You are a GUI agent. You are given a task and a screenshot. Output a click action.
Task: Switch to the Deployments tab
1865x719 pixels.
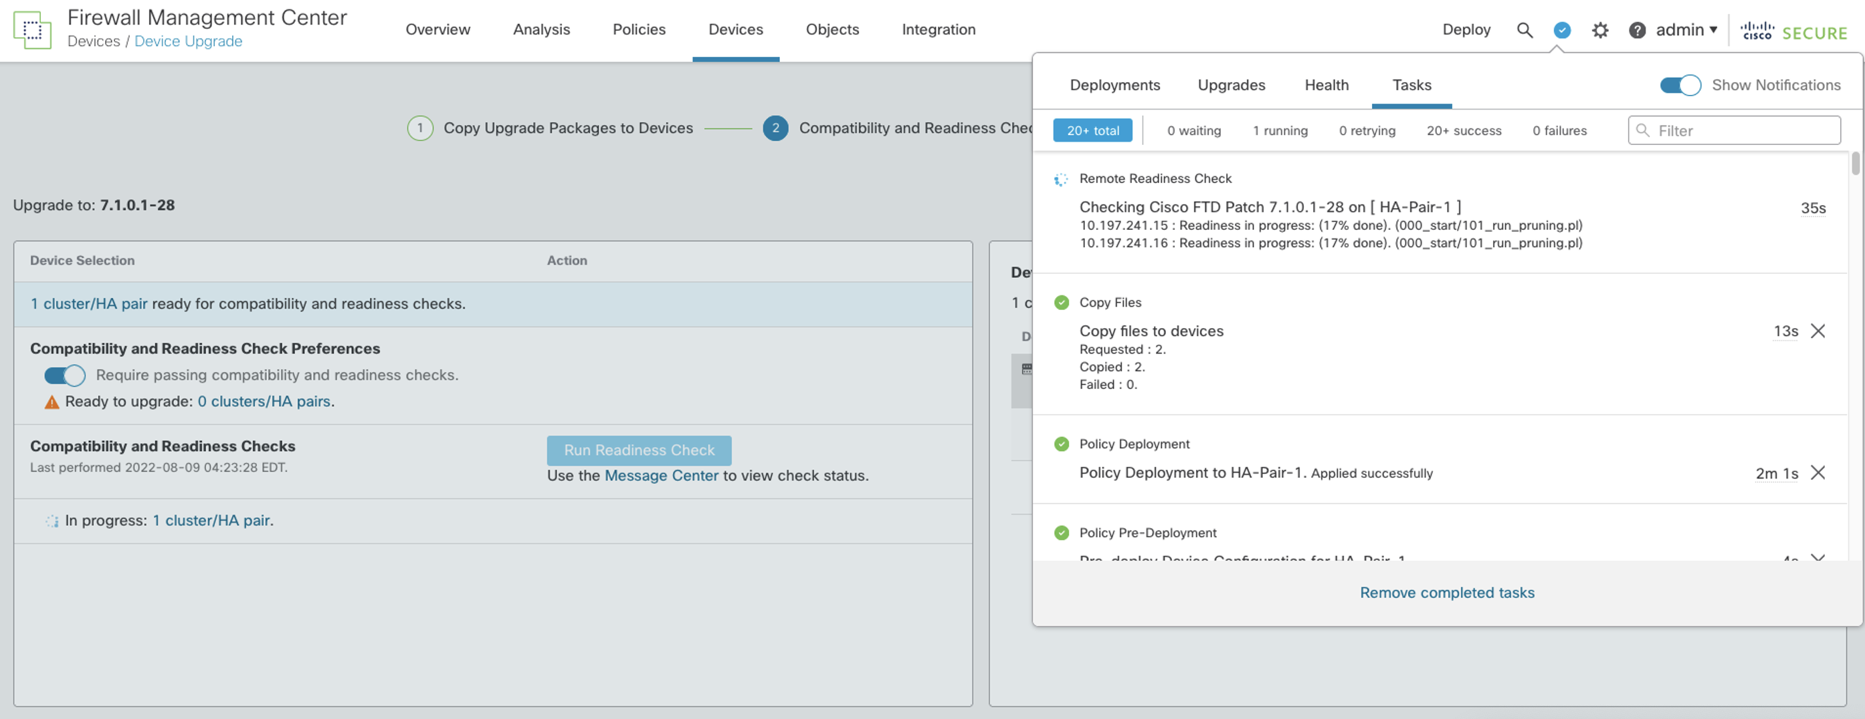click(1115, 86)
